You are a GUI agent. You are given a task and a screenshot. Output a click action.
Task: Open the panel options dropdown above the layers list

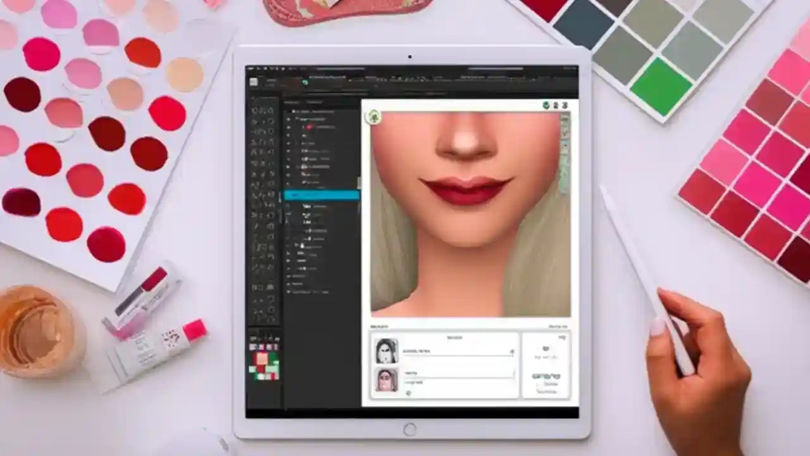pos(352,103)
